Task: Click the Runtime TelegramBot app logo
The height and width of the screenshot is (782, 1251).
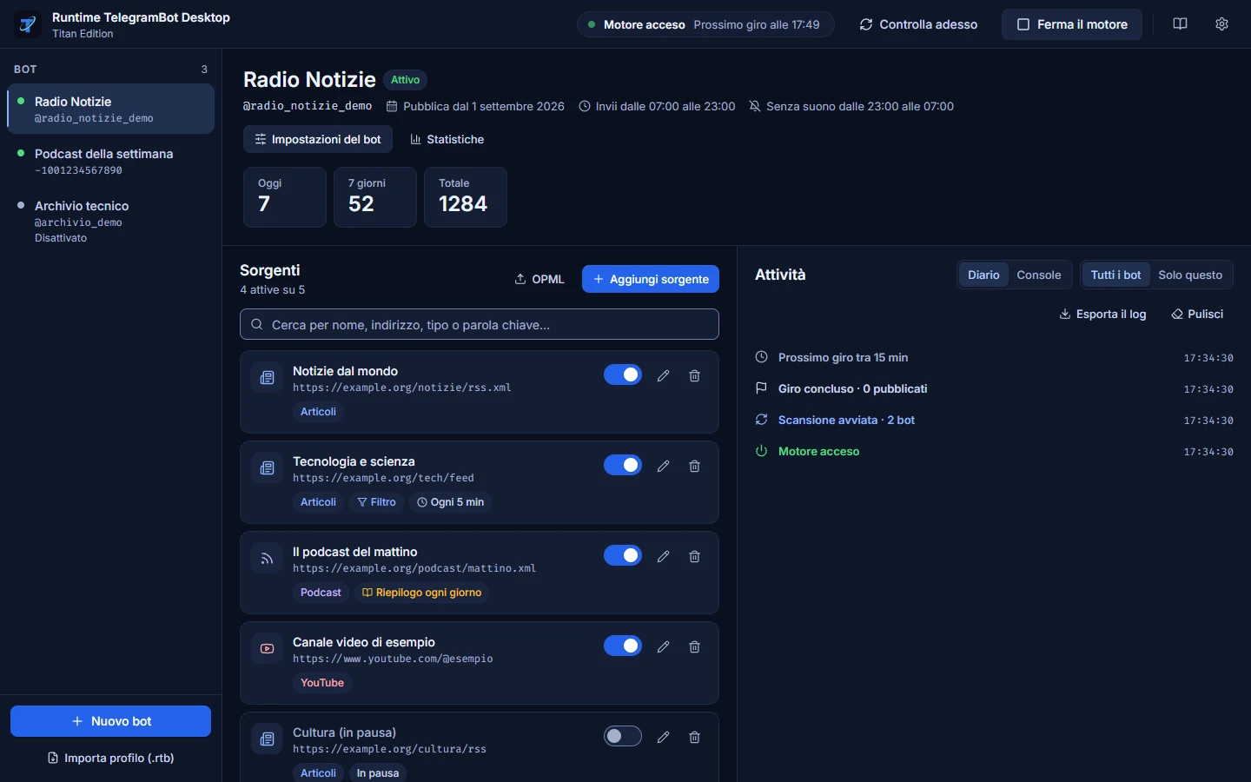Action: pos(28,24)
